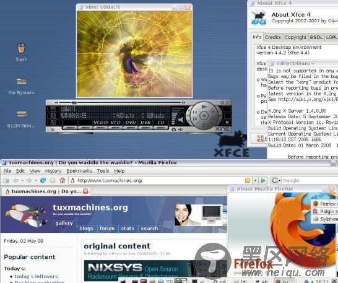
Task: Click the tuxmachines.org URL address field
Action: pos(160,181)
